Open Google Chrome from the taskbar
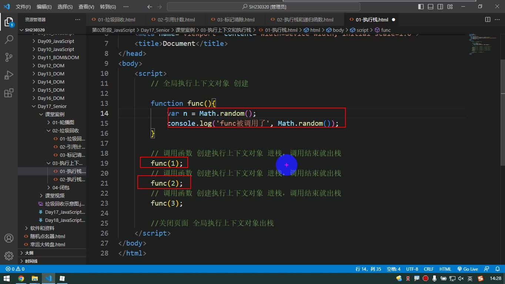This screenshot has width=505, height=284. pos(21,278)
